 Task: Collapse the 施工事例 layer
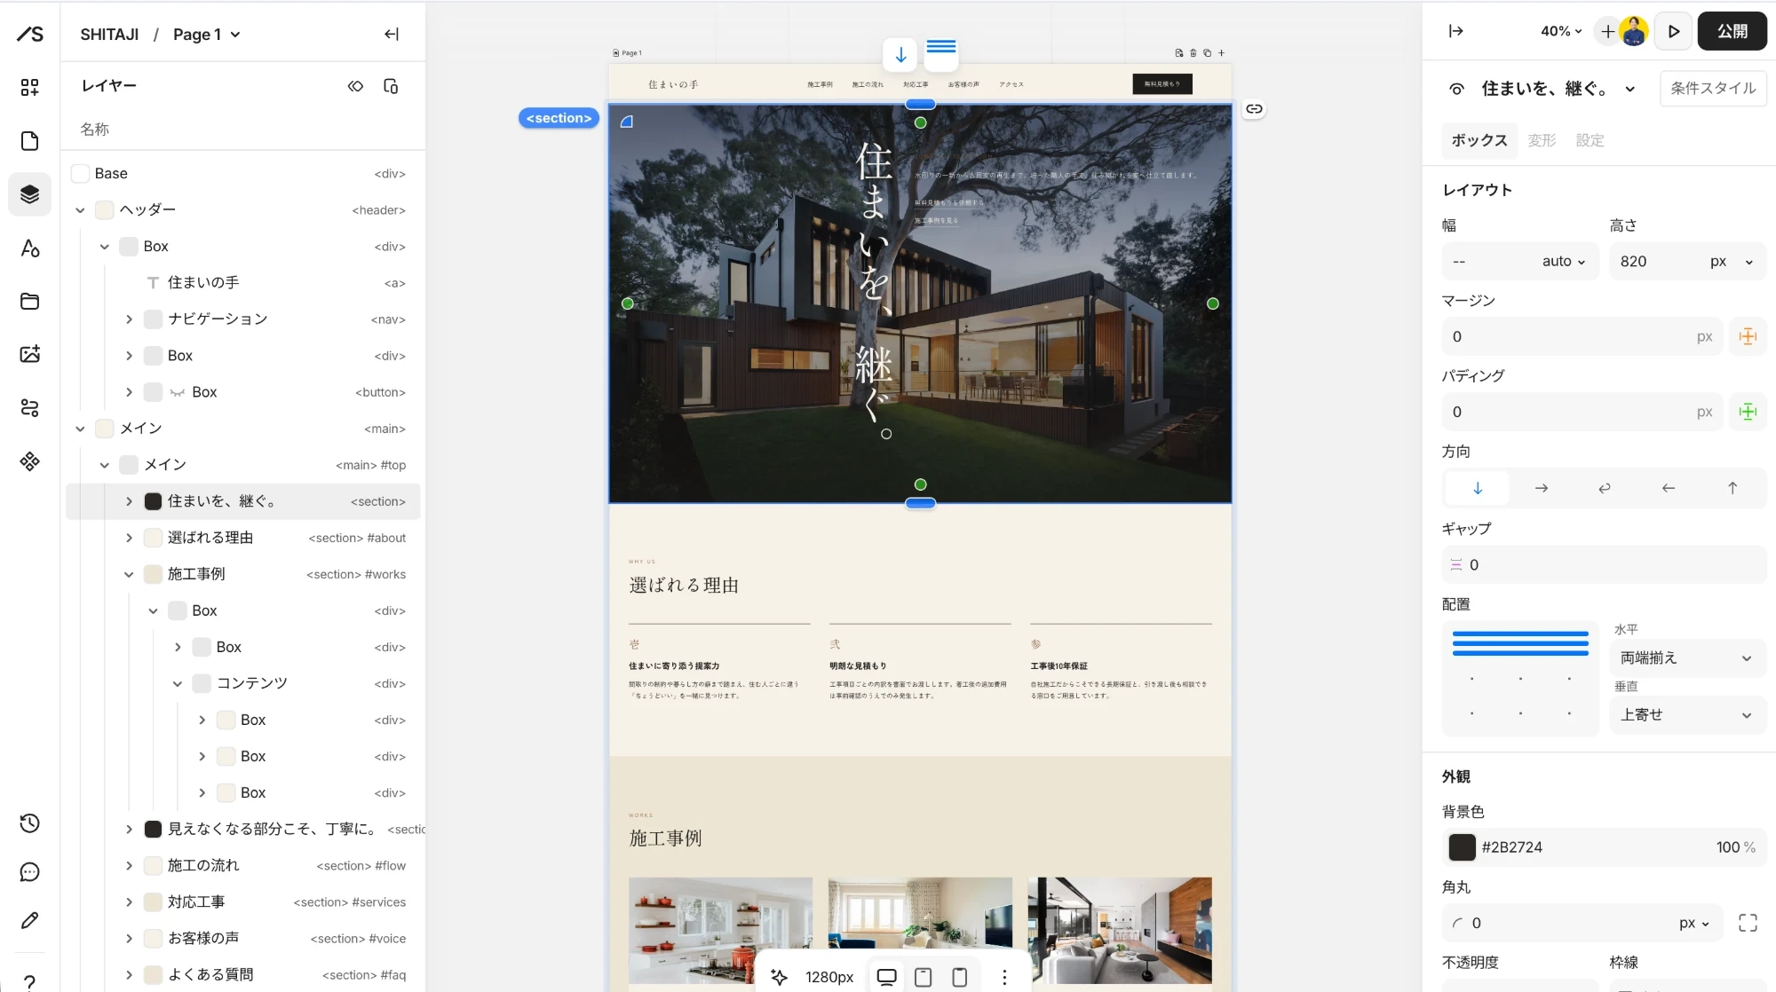[129, 574]
